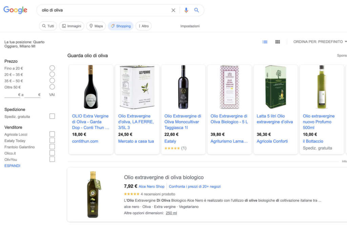The height and width of the screenshot is (225, 347).
Task: Click the 39,80 € price
Action: (x=218, y=134)
